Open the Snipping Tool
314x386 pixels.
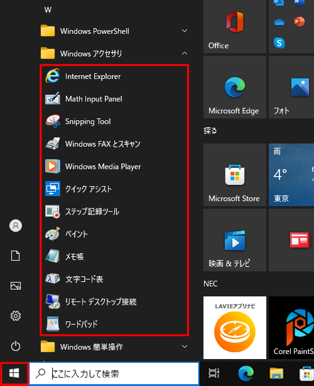114,122
